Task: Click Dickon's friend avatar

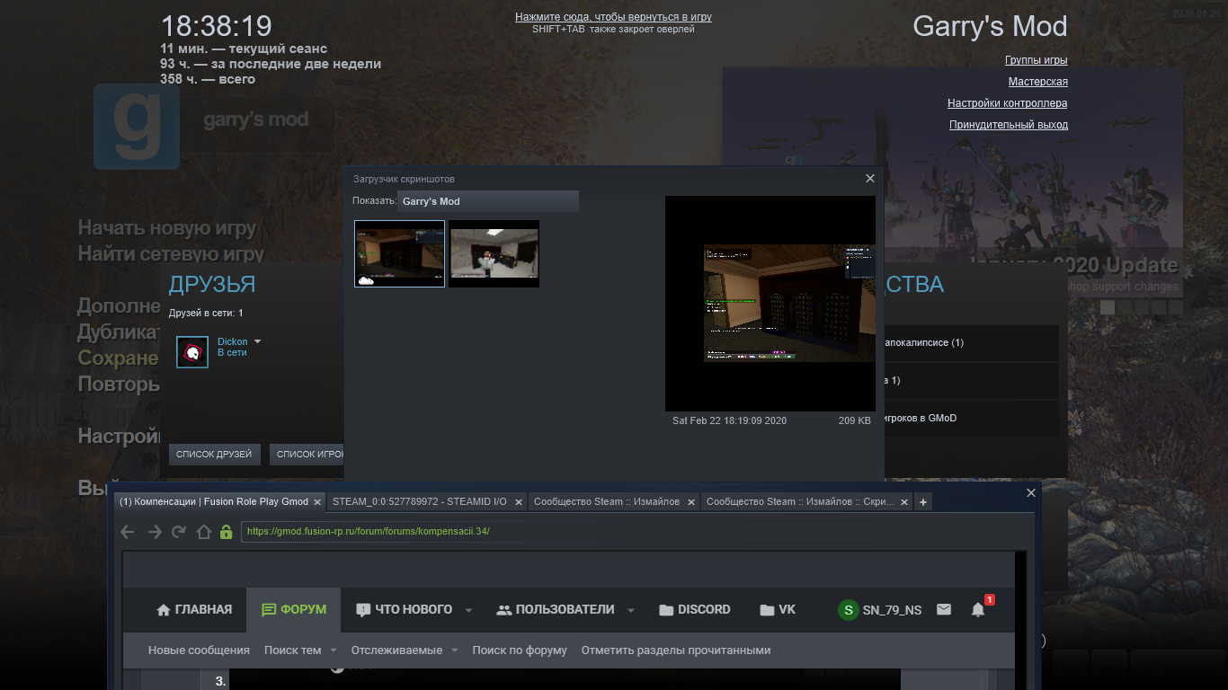Action: [x=192, y=352]
